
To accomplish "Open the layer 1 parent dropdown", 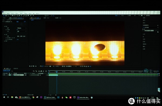I will click(x=43, y=75).
